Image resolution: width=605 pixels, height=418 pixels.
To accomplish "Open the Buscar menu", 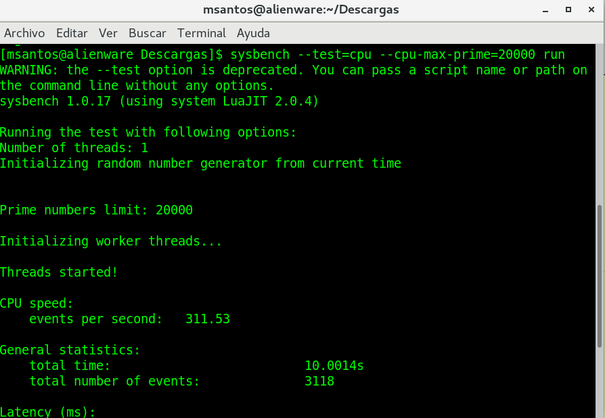I will pos(147,33).
